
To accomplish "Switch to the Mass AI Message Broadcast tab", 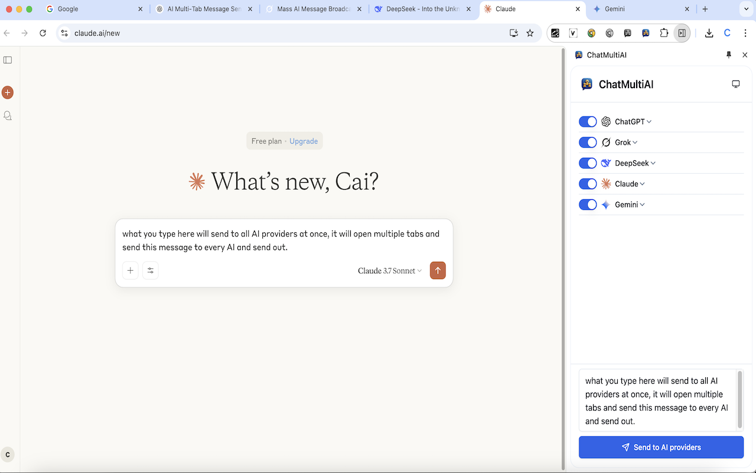I will (314, 9).
